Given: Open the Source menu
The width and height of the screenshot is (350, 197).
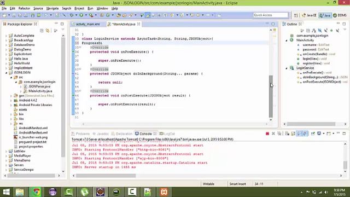Looking at the screenshot, I should [38, 8].
